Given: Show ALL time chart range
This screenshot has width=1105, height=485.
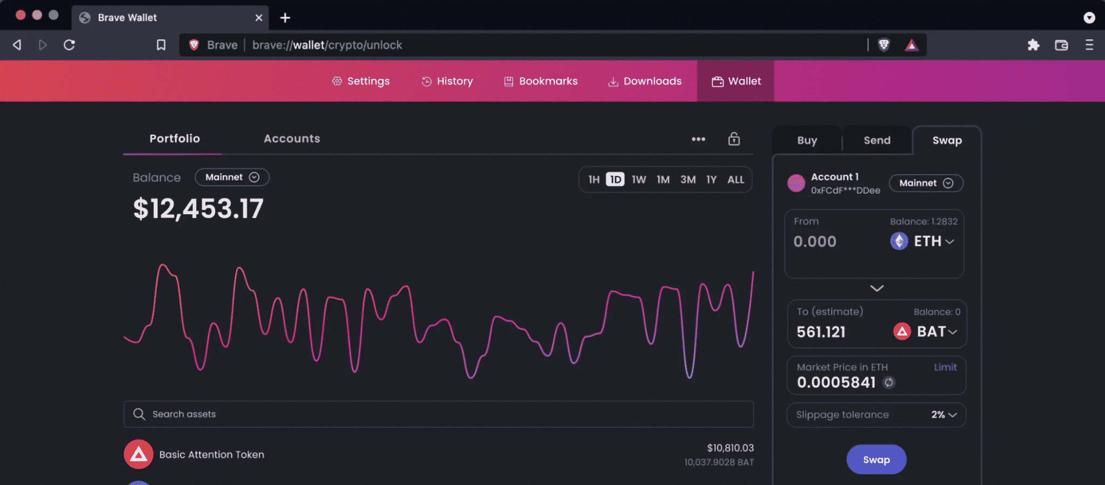Looking at the screenshot, I should [735, 180].
